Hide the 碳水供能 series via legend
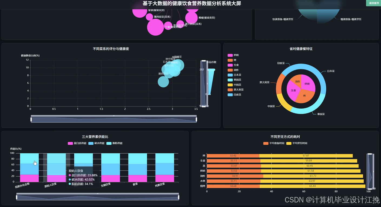The image size is (381, 207). (97, 143)
